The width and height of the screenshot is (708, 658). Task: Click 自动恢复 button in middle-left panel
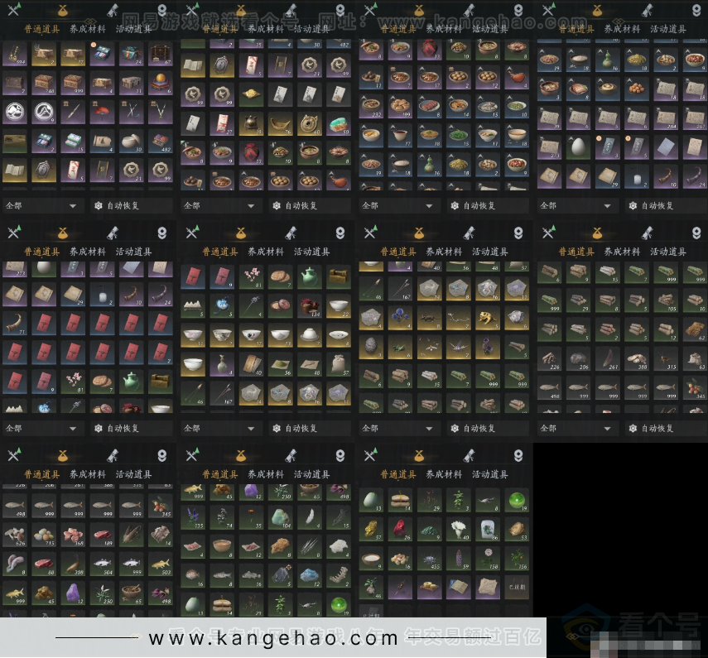click(x=132, y=428)
